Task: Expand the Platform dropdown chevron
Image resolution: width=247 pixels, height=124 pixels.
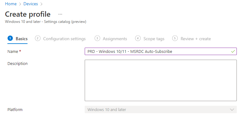Action: [232, 110]
